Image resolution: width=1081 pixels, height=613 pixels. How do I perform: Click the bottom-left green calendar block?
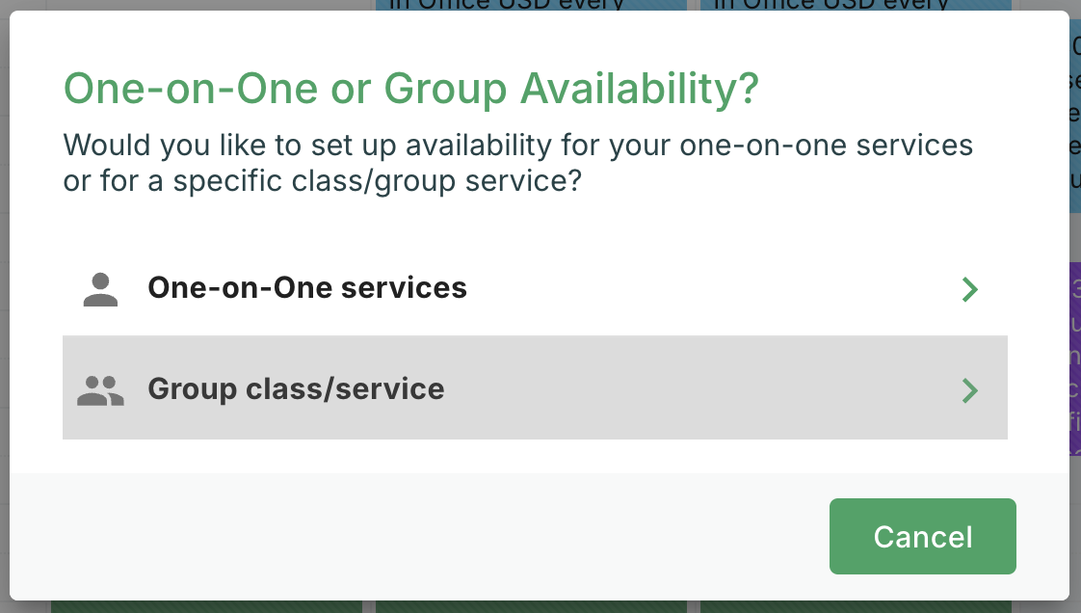[x=206, y=606]
